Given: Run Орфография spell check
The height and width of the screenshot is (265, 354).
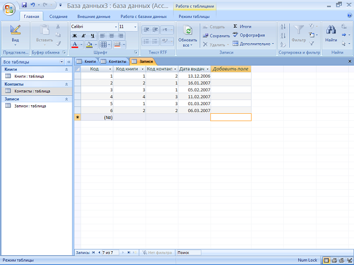Looking at the screenshot, I should click(x=249, y=35).
